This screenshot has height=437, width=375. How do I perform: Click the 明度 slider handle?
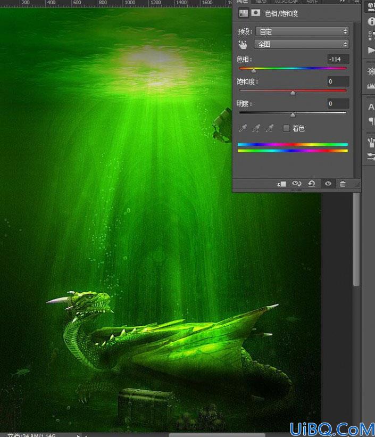click(x=293, y=115)
